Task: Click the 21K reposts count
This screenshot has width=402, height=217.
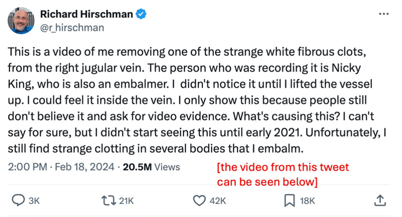Action: [126, 201]
